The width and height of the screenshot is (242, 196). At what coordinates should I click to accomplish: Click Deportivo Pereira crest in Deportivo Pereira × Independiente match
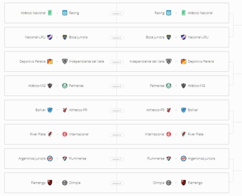50,61
